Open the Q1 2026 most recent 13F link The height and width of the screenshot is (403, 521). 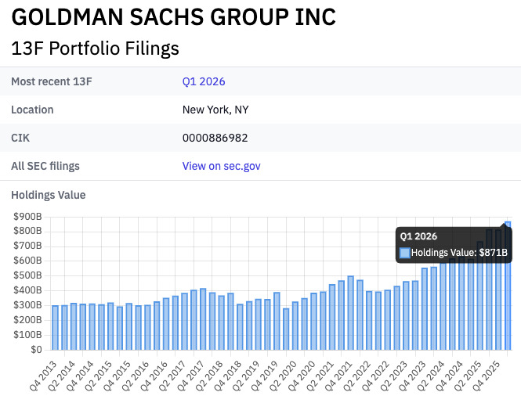pos(204,81)
